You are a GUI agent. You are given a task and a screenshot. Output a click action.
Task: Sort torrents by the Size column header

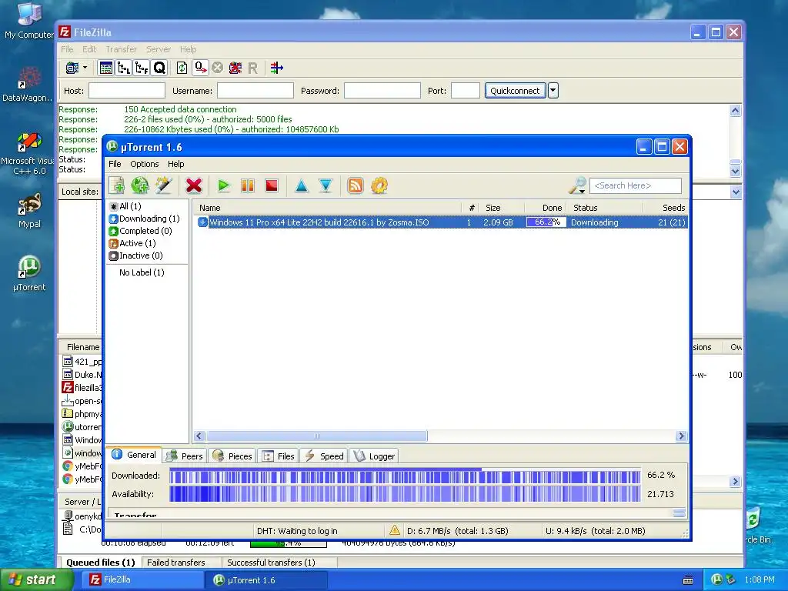500,208
